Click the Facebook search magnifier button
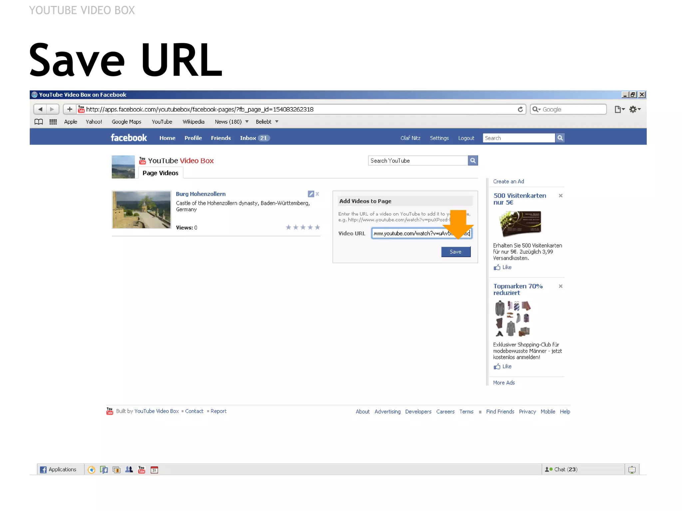This screenshot has width=682, height=511. click(x=560, y=138)
